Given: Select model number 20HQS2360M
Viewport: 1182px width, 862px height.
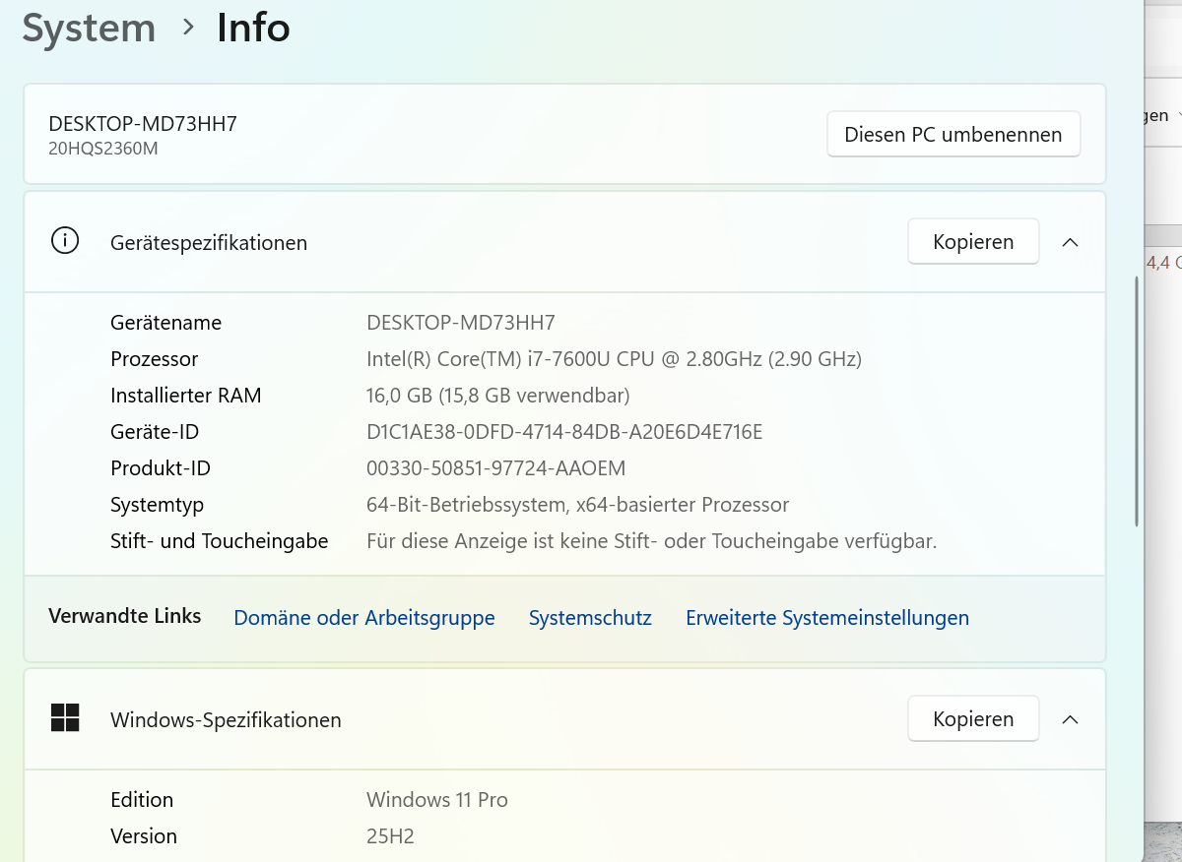Looking at the screenshot, I should (103, 149).
